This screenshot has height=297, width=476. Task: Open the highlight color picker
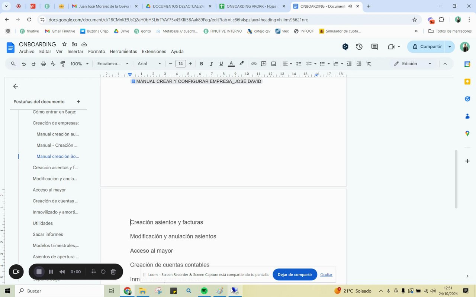[x=242, y=64]
